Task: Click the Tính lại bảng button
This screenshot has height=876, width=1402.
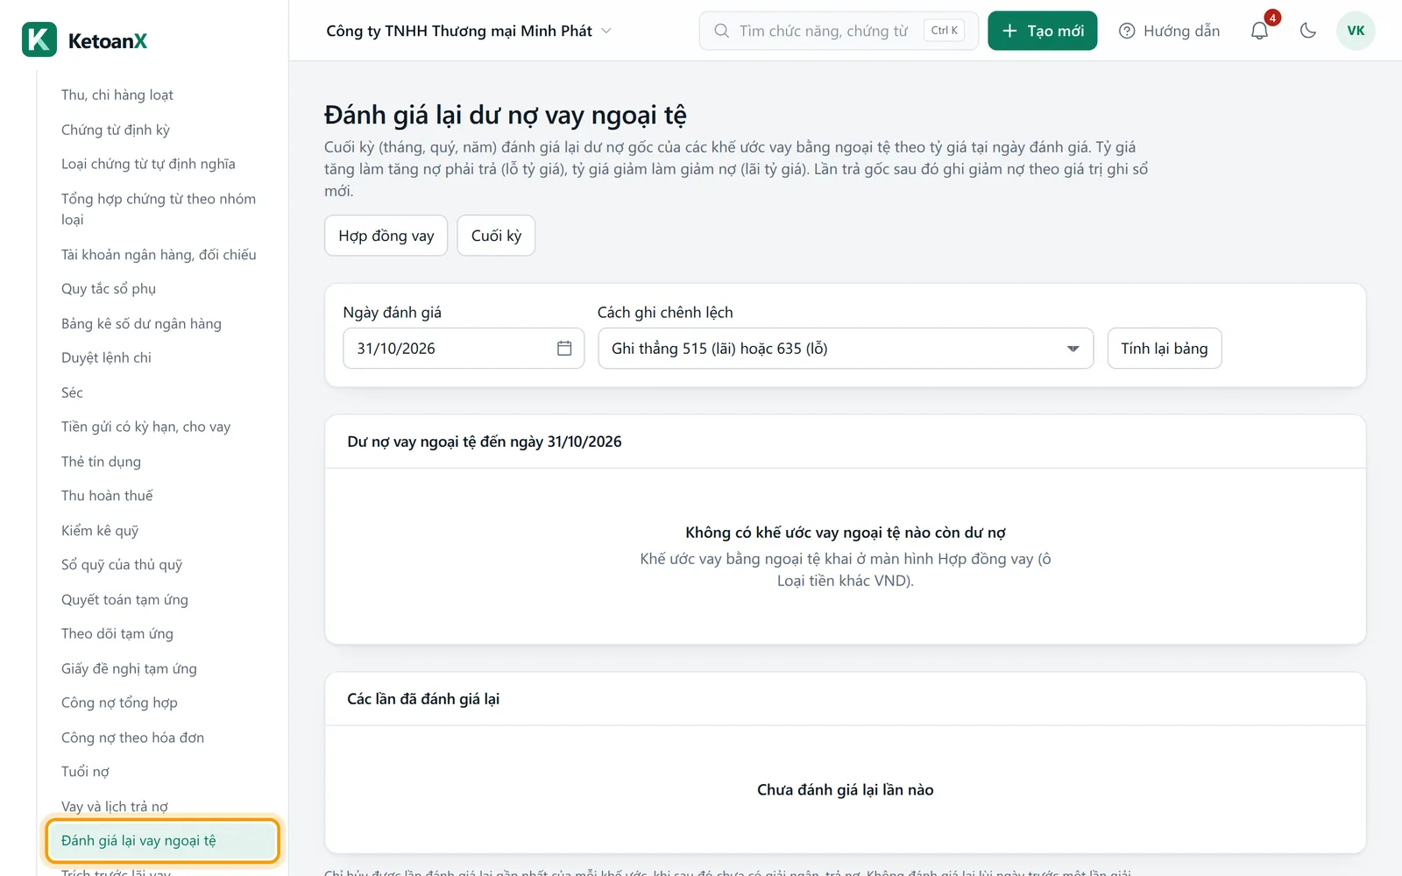Action: pyautogui.click(x=1165, y=349)
